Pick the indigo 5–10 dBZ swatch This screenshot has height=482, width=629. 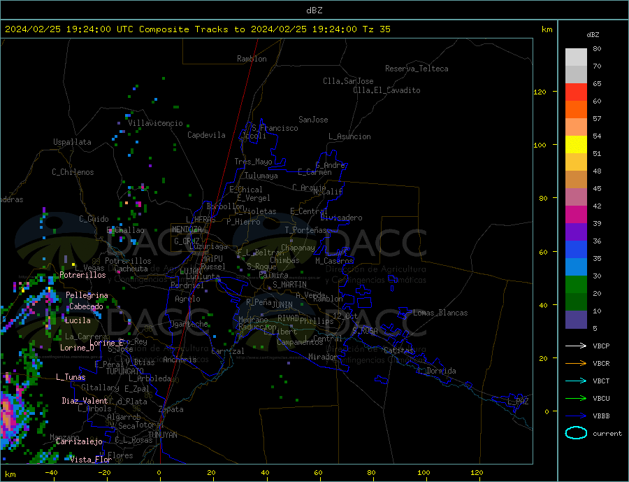click(576, 320)
